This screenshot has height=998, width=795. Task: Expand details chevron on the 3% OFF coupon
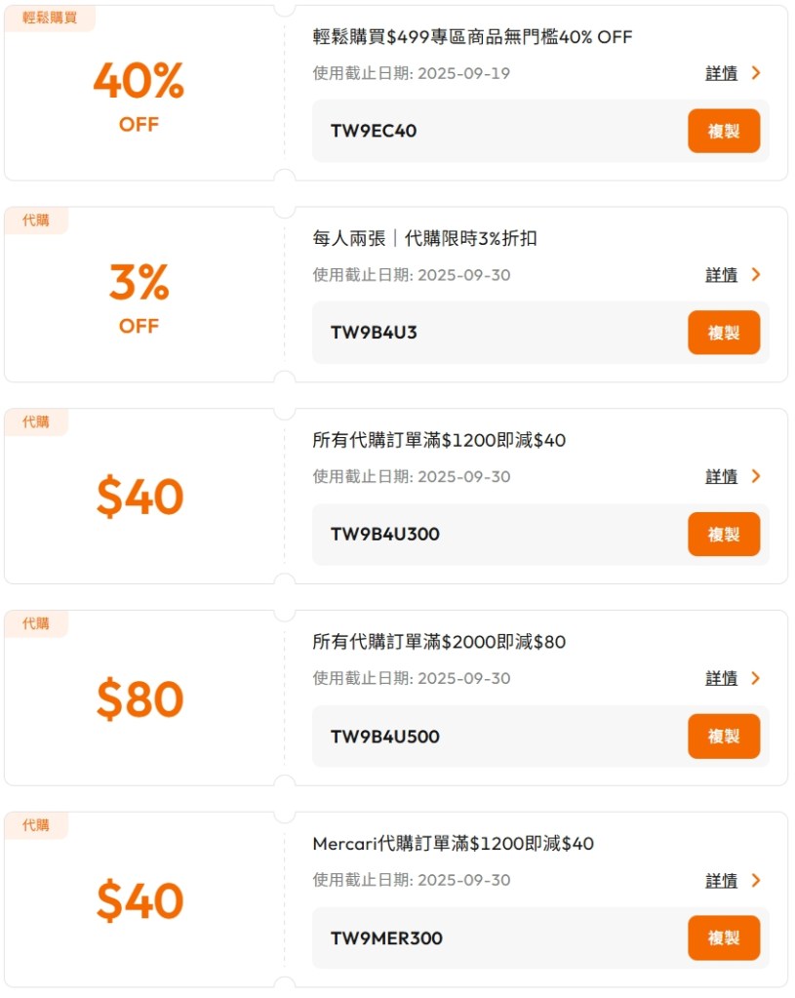756,275
